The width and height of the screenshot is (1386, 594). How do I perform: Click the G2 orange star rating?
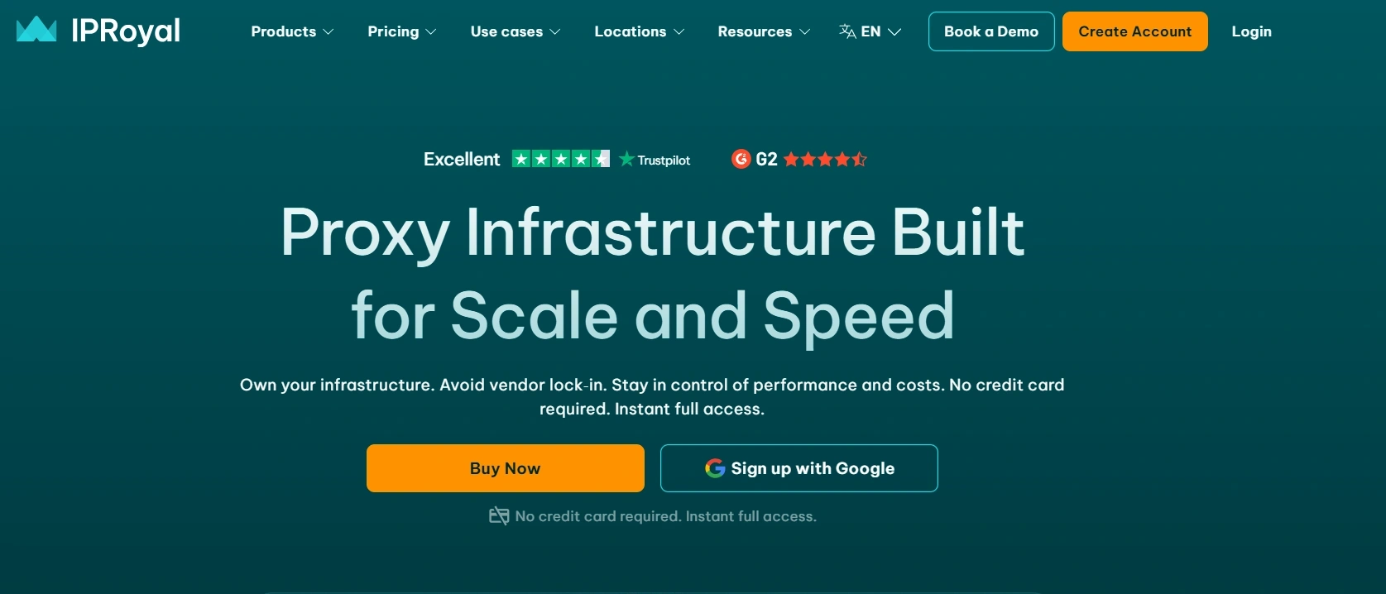(824, 159)
